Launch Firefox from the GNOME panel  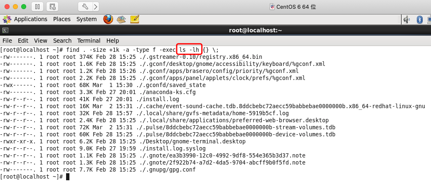coord(108,19)
